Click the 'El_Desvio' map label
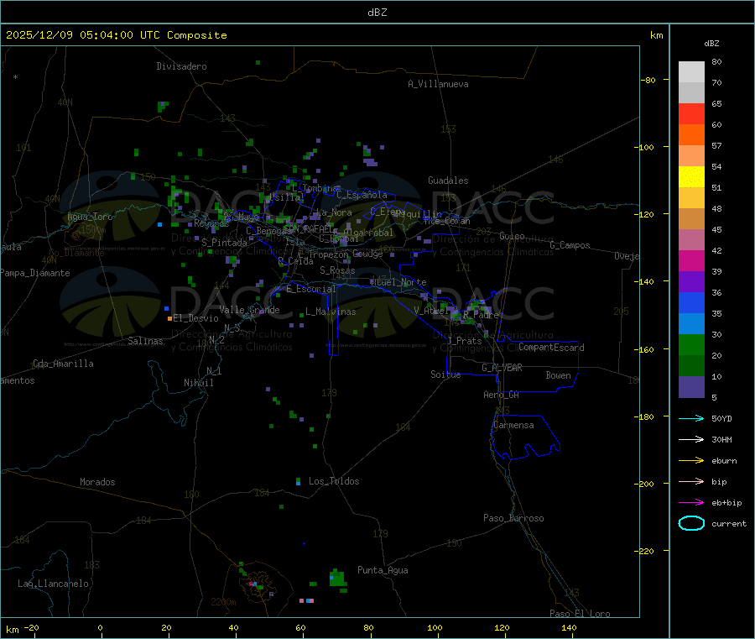755x639 pixels. click(x=195, y=318)
